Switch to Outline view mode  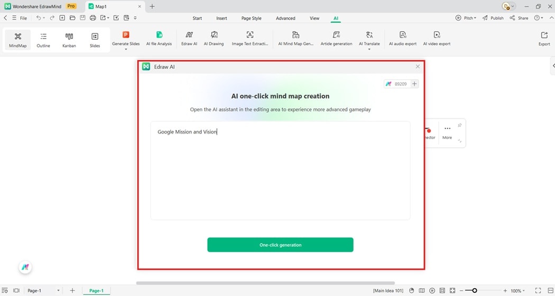(43, 40)
